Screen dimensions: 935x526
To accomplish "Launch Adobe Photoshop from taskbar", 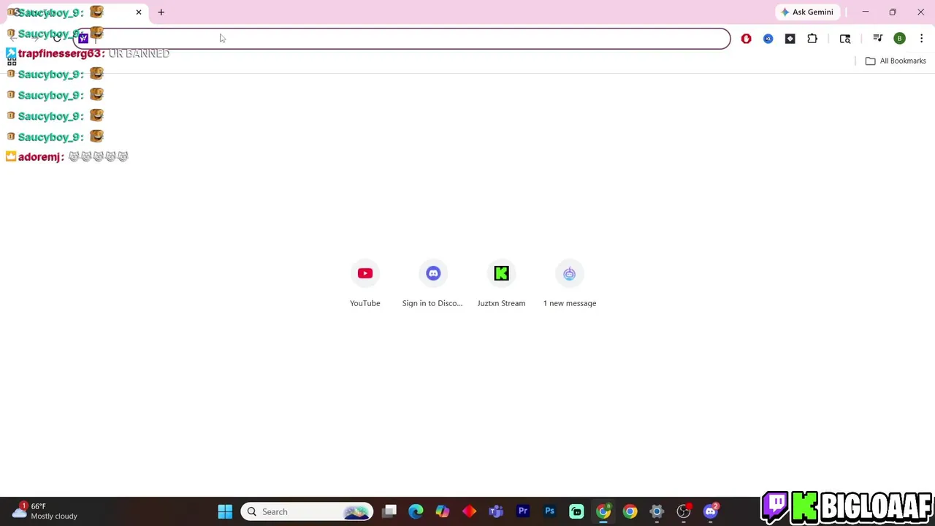I will 549,511.
